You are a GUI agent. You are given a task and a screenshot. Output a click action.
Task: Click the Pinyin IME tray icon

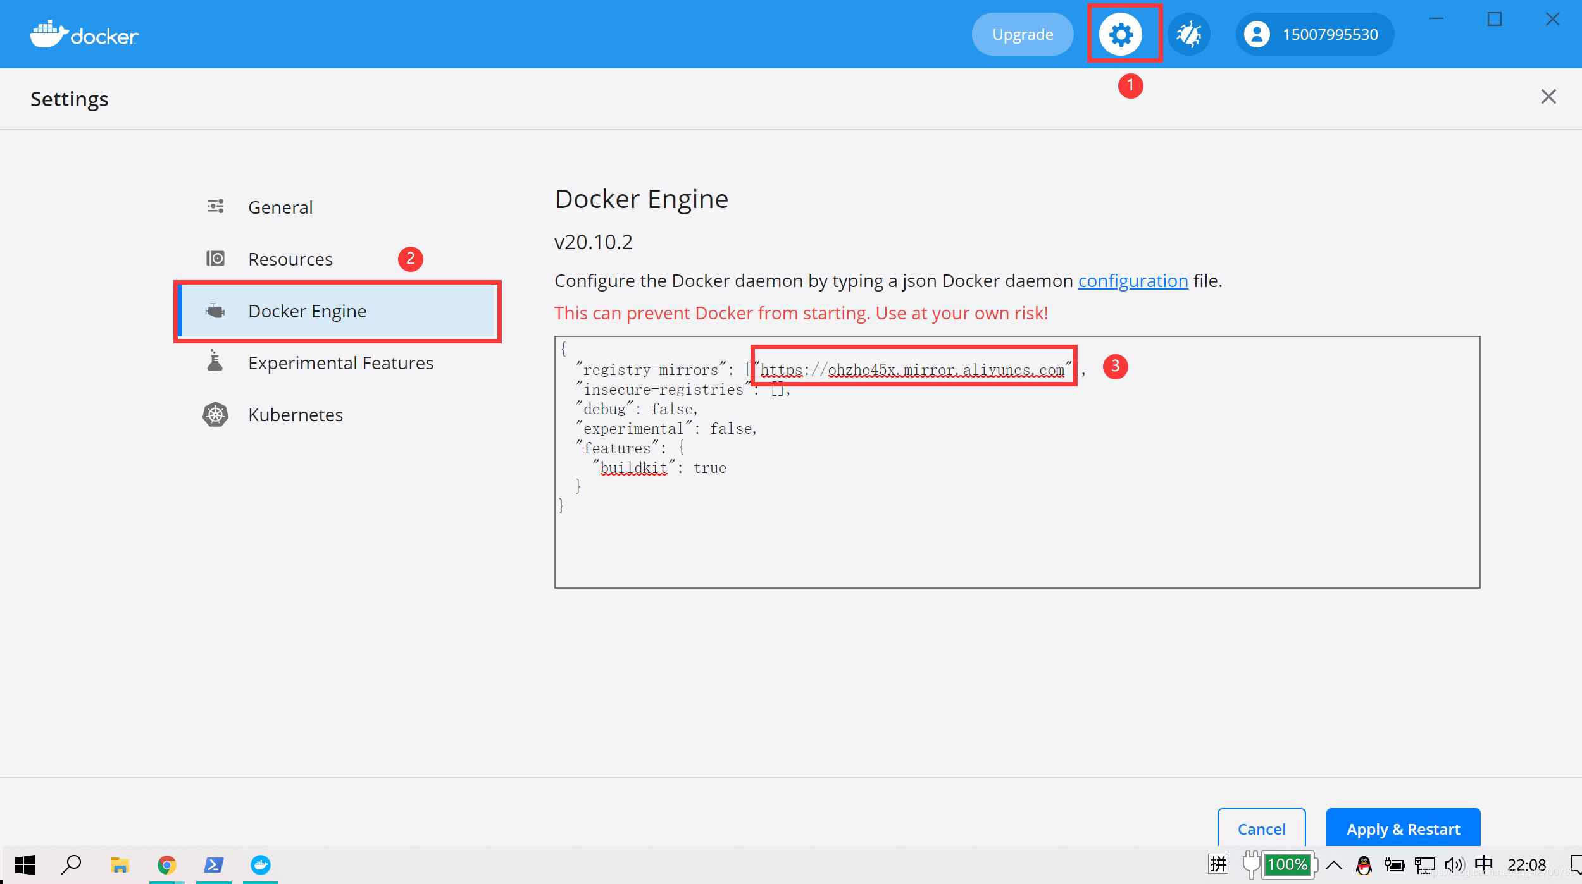1218,864
